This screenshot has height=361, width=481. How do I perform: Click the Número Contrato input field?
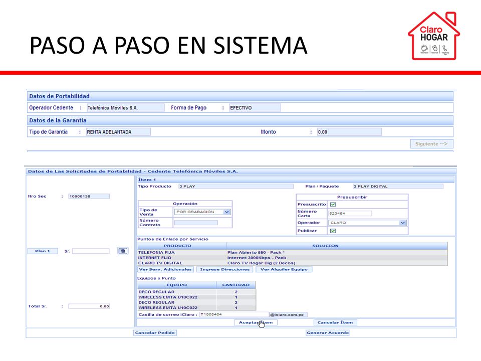click(196, 223)
